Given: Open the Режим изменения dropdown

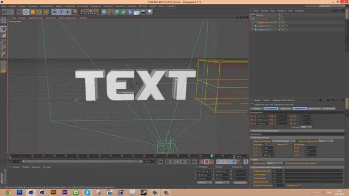Looking at the screenshot, I should (x=284, y=141).
